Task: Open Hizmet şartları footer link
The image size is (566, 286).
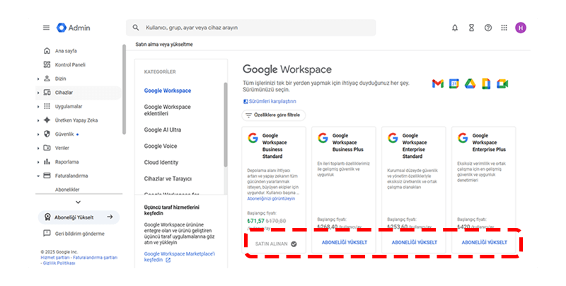Action: (55, 258)
